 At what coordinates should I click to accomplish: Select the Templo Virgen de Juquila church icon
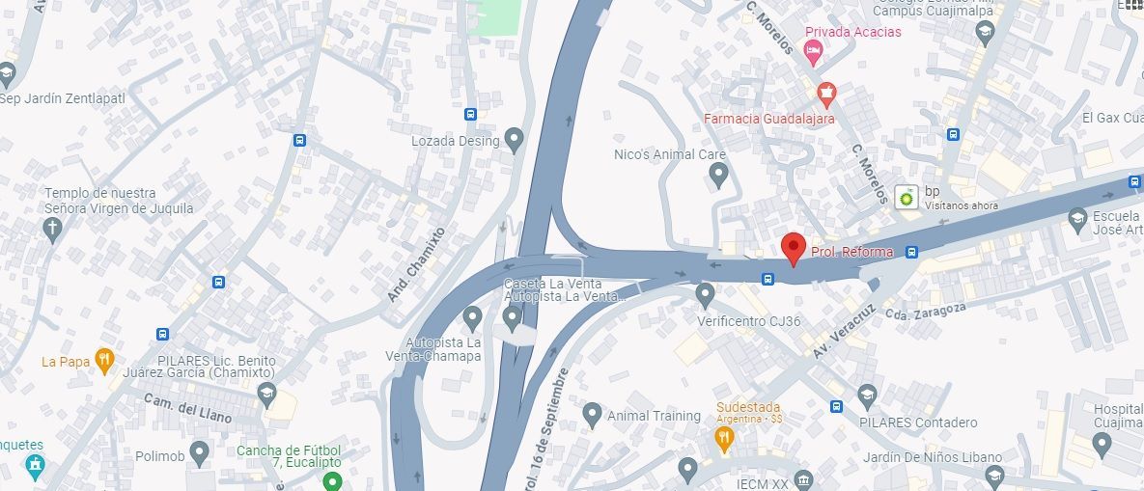51,230
